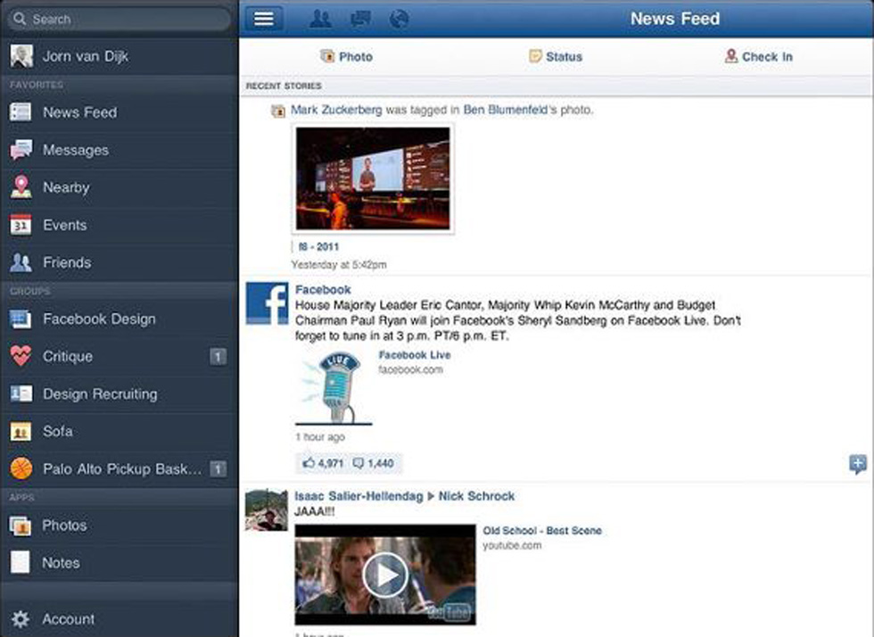Open Mark Zuckerberg profile link
Screen dimensions: 874x637
point(336,110)
